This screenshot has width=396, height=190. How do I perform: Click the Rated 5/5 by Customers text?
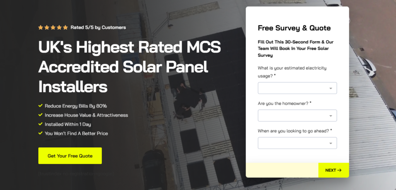tap(98, 27)
